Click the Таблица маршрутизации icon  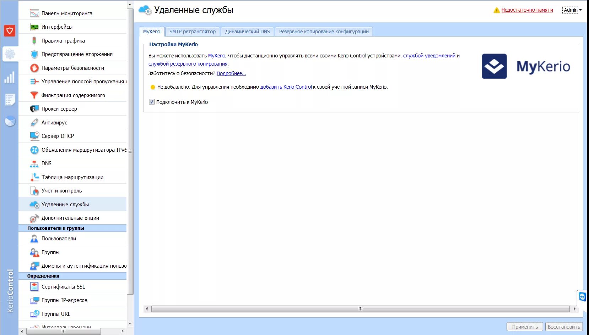(34, 177)
